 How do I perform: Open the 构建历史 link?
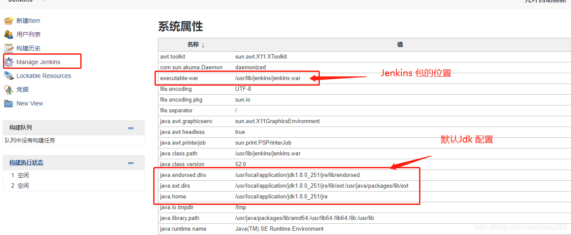coord(28,48)
